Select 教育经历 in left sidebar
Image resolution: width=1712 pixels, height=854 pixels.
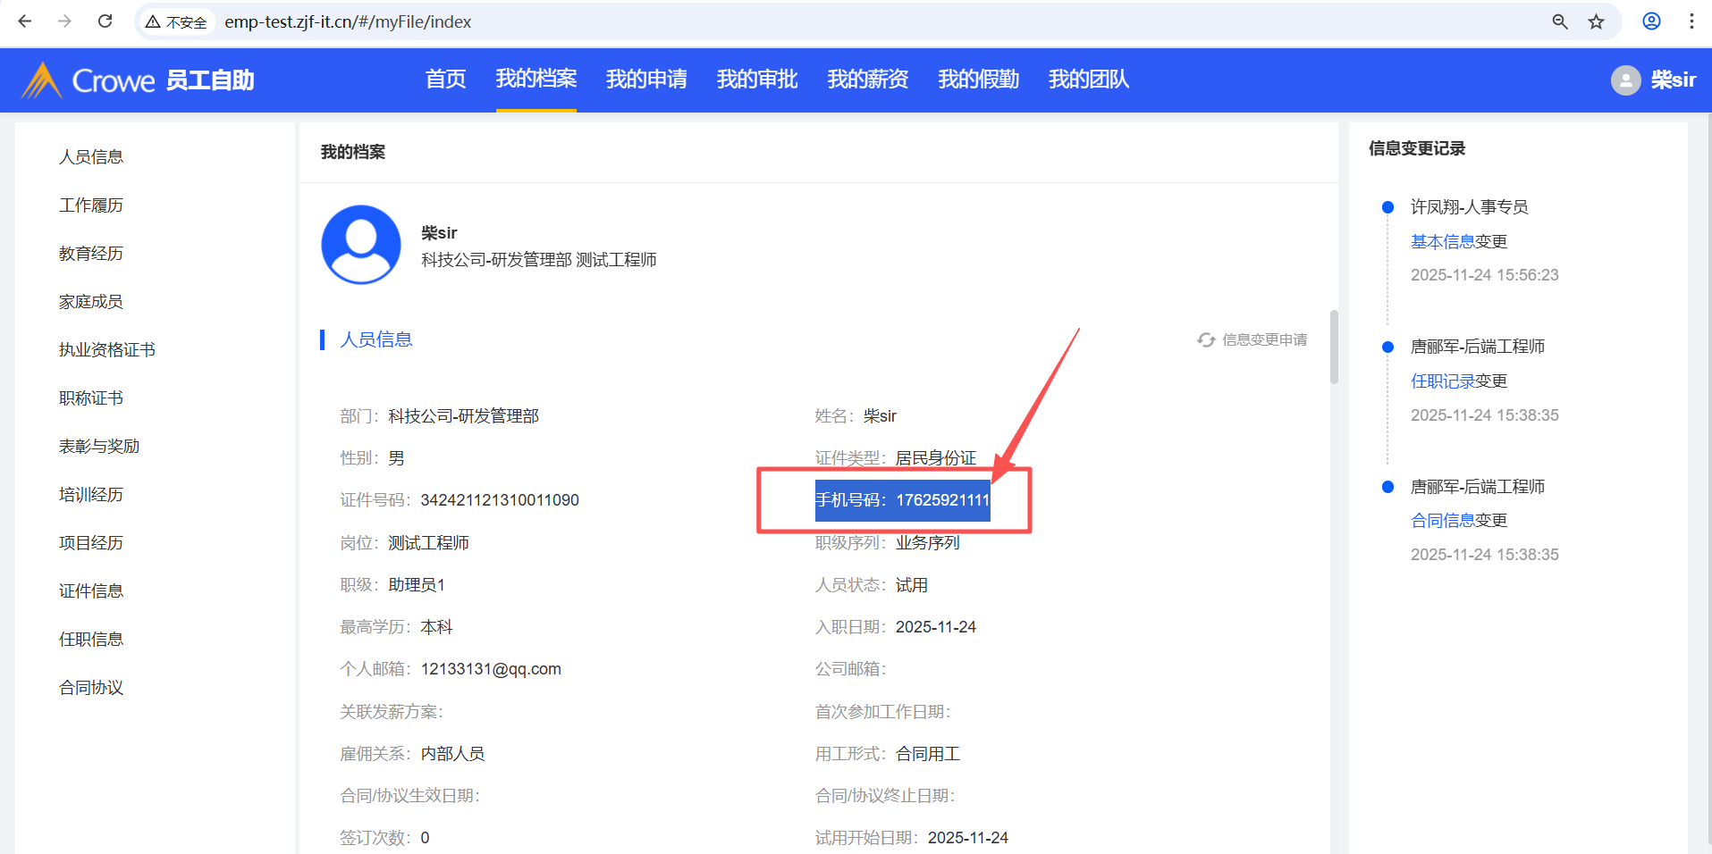tap(91, 254)
